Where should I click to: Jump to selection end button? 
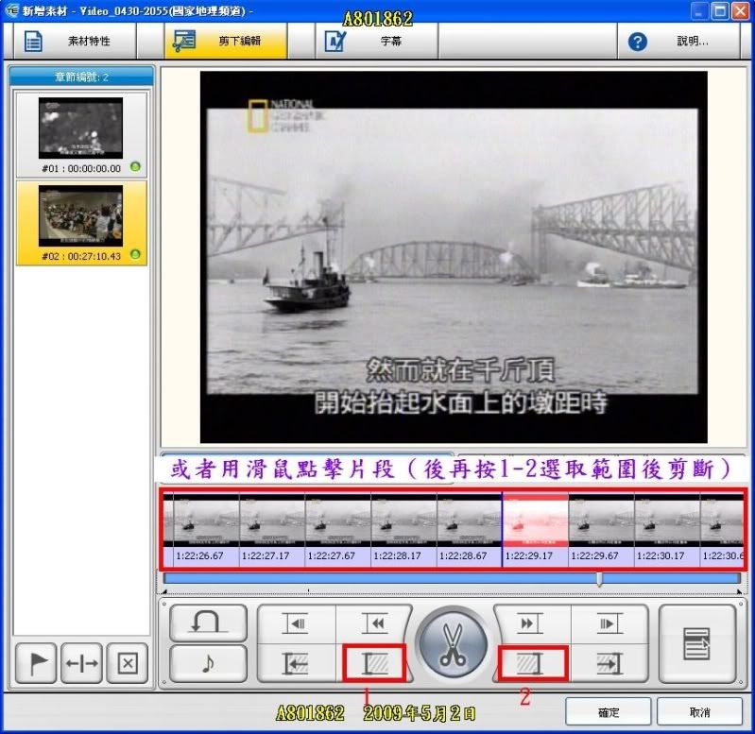pyautogui.click(x=609, y=664)
